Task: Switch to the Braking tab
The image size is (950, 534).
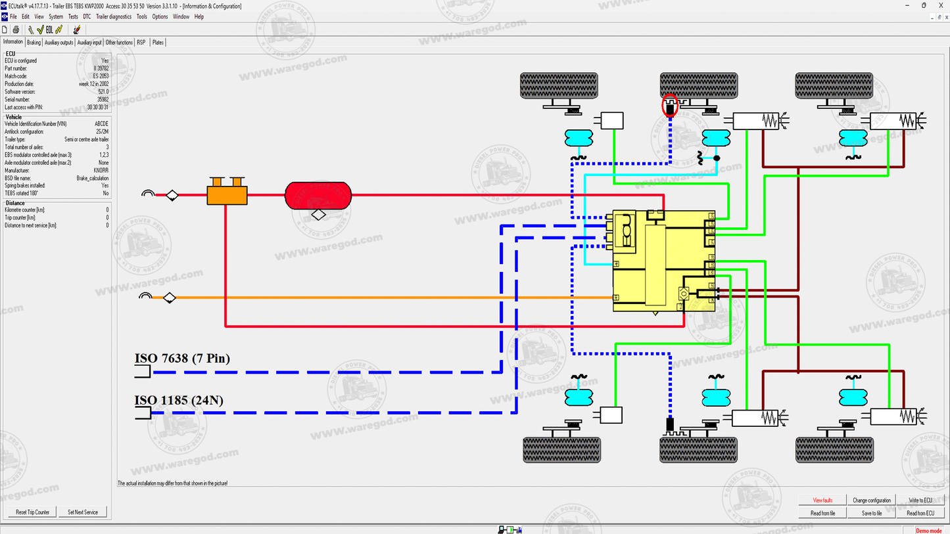Action: pos(34,43)
